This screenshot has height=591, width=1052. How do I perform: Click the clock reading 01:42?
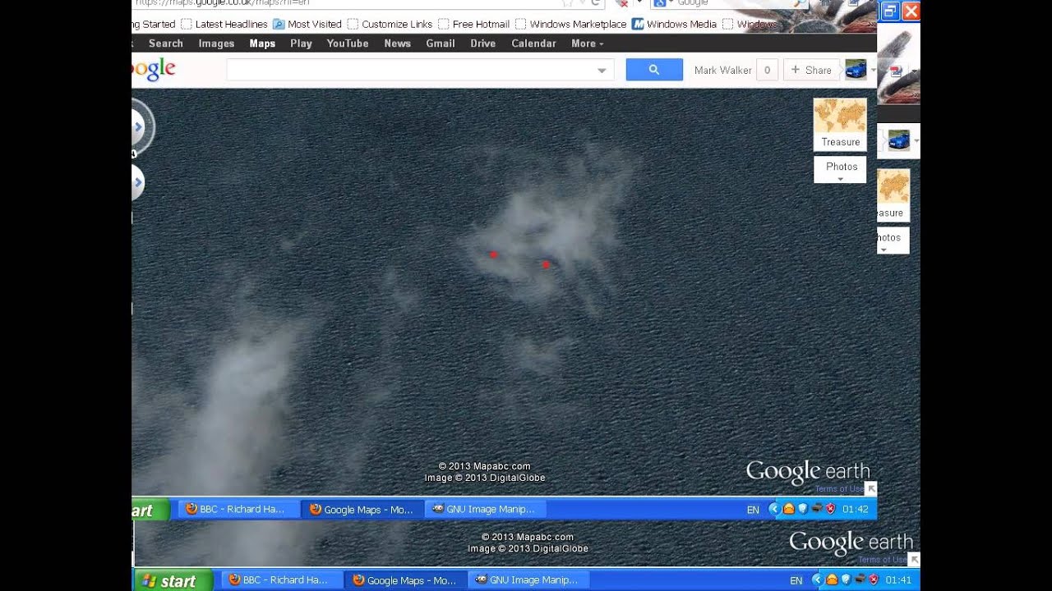pyautogui.click(x=856, y=510)
